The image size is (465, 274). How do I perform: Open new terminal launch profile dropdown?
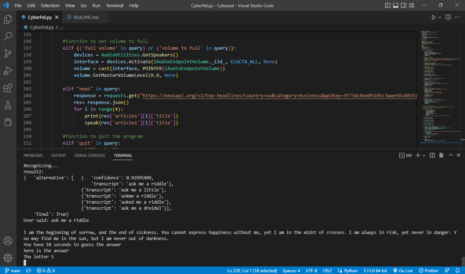[x=424, y=155]
